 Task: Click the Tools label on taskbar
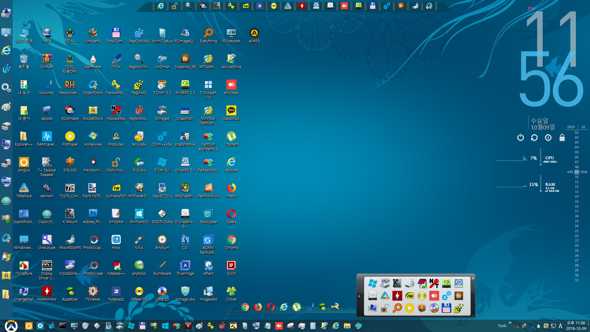tap(502, 326)
